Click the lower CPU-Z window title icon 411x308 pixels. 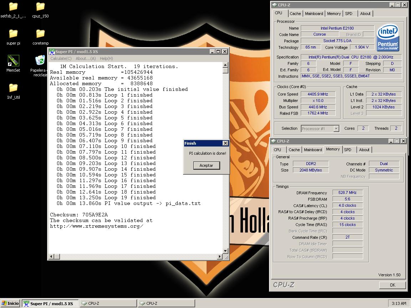coord(273,141)
